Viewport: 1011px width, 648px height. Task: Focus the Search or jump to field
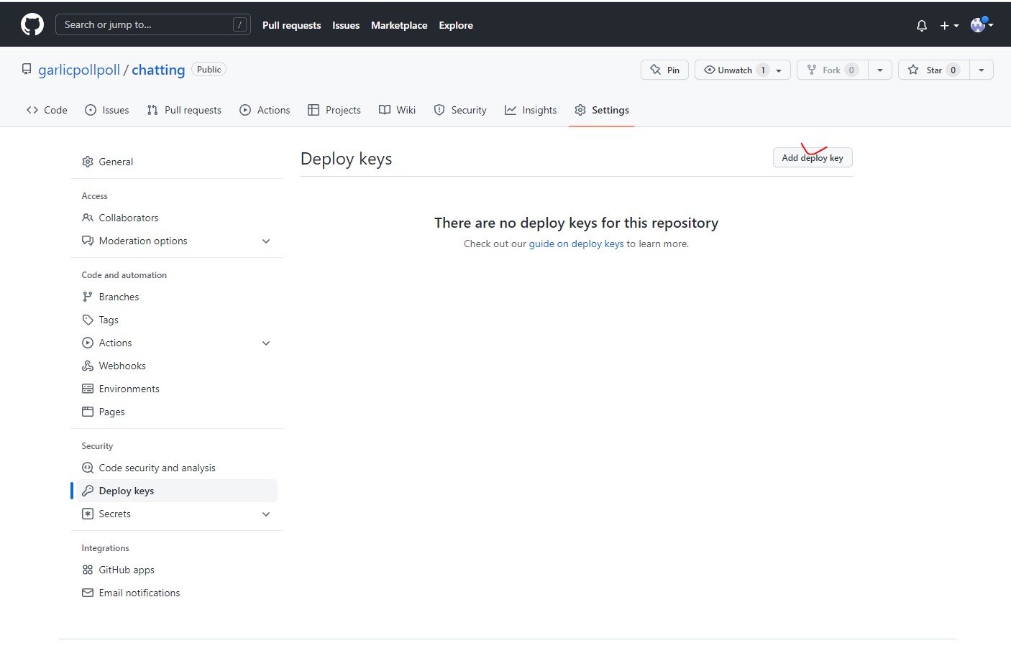tap(153, 24)
